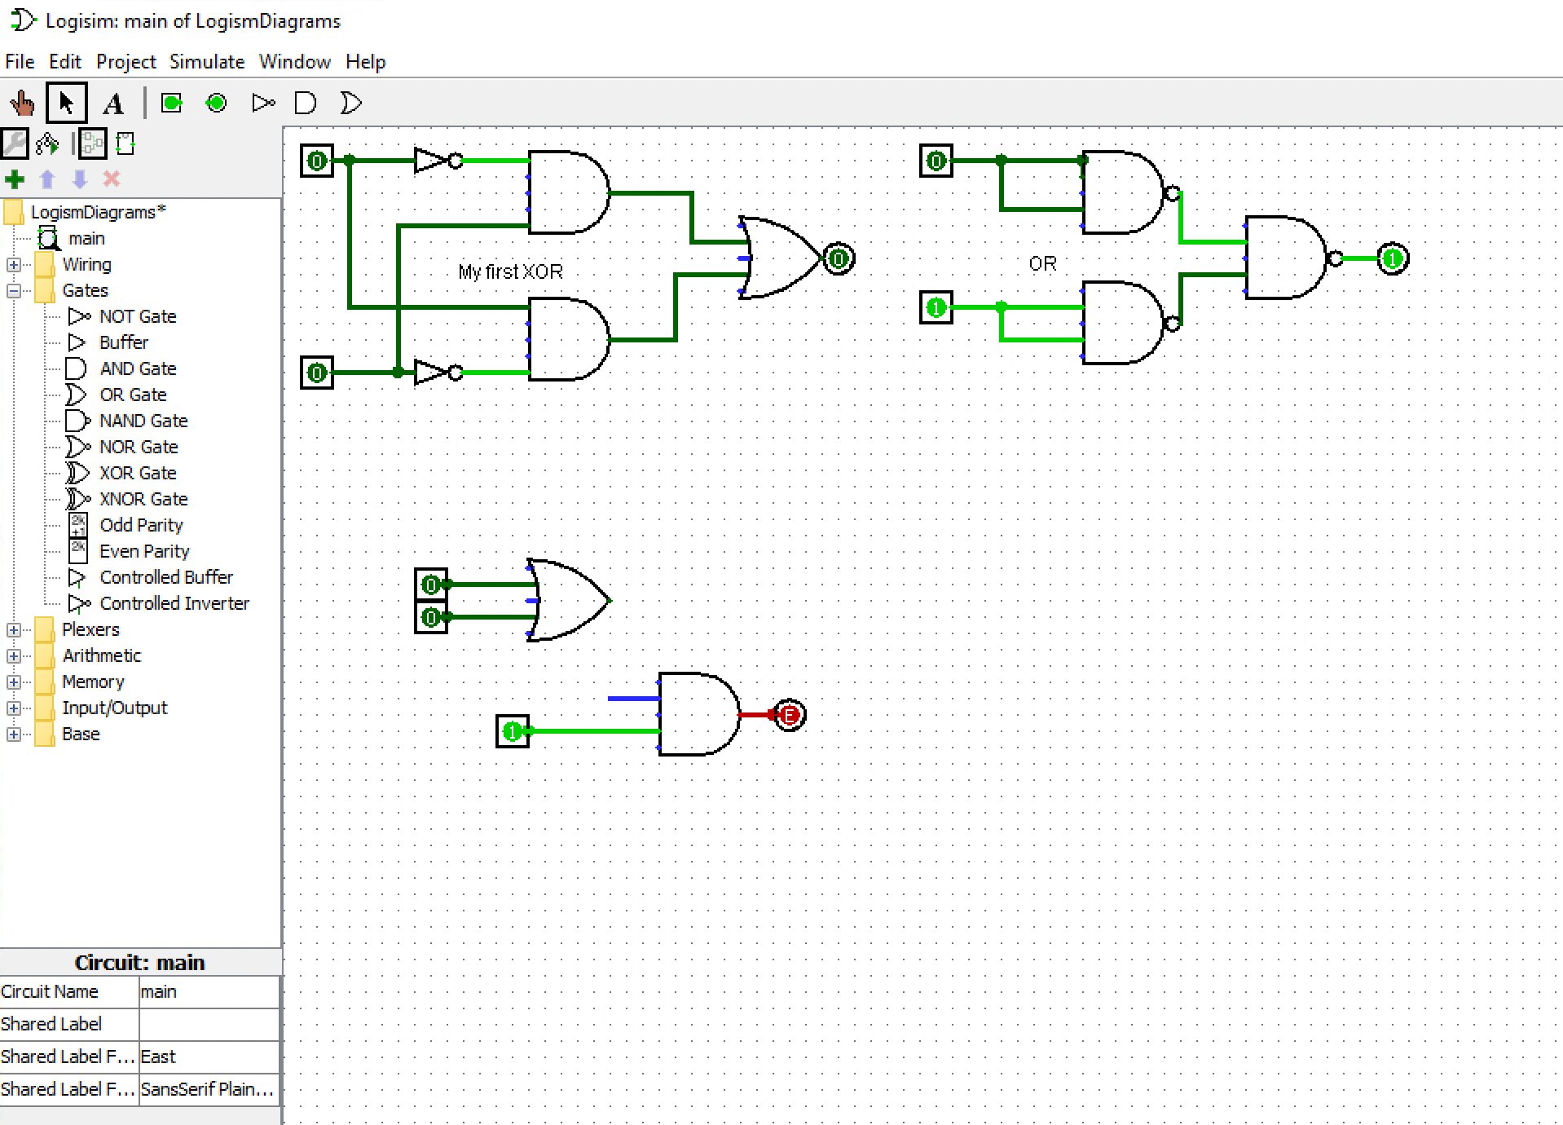1563x1125 pixels.
Task: Click the Circuit Name value field
Action: click(209, 991)
